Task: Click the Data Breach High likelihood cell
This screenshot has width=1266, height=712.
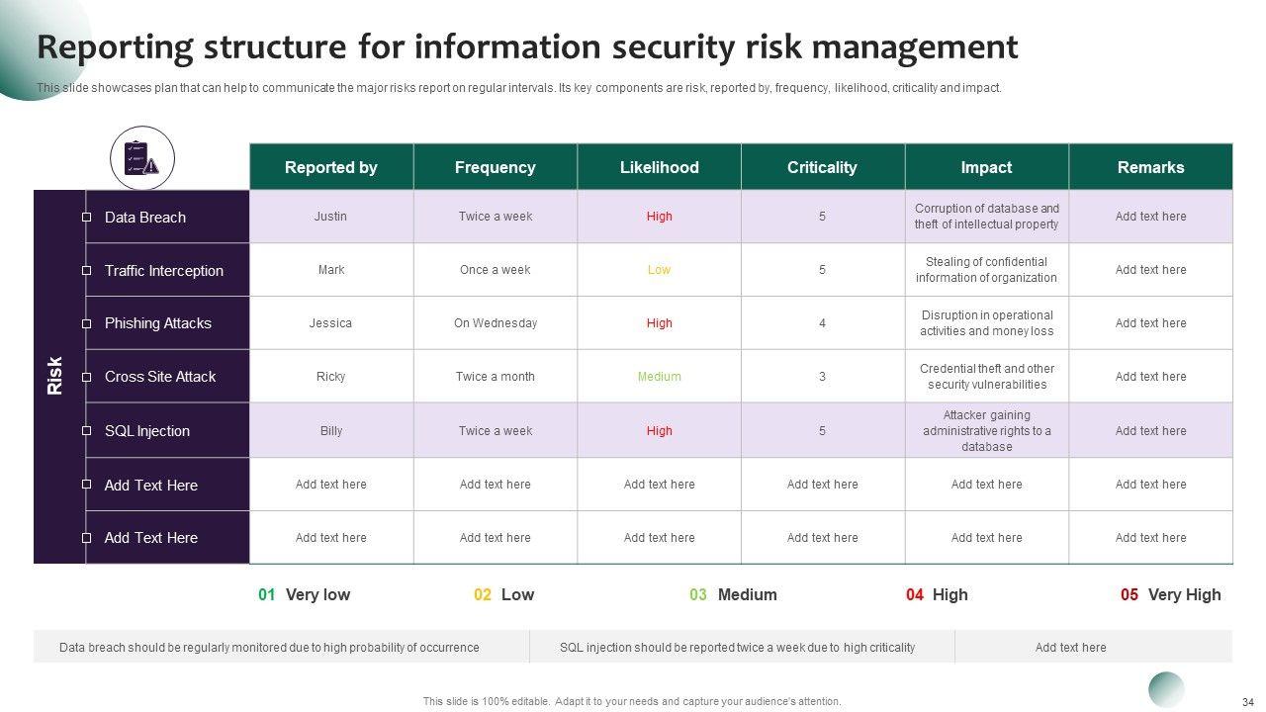Action: pos(659,217)
